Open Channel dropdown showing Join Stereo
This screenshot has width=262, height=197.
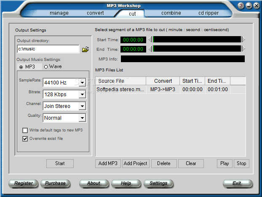(82, 106)
